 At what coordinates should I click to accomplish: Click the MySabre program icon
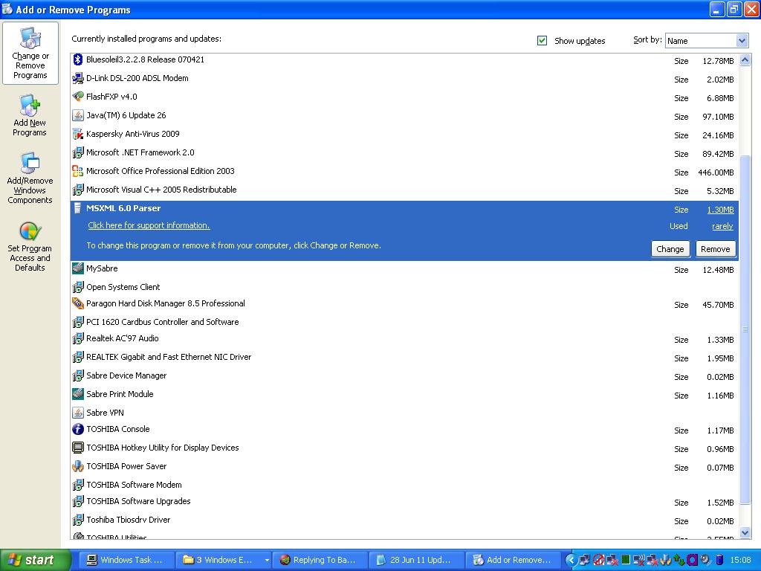(x=77, y=268)
